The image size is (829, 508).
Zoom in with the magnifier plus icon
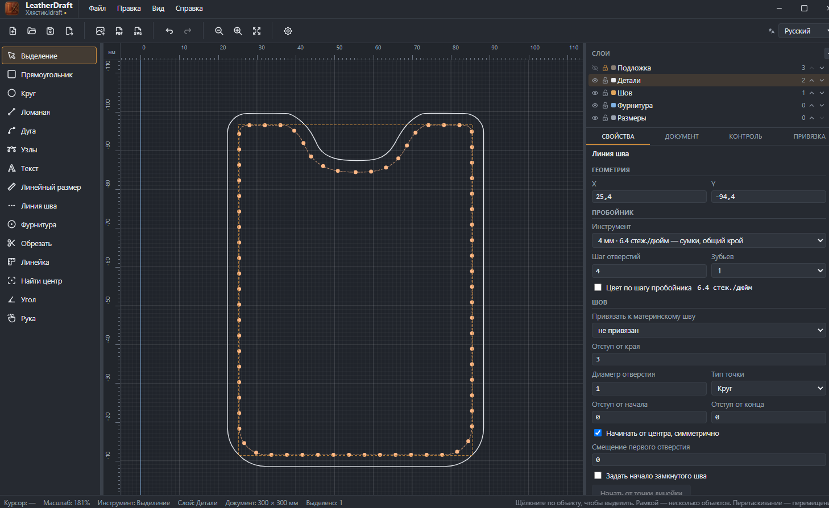click(x=238, y=31)
